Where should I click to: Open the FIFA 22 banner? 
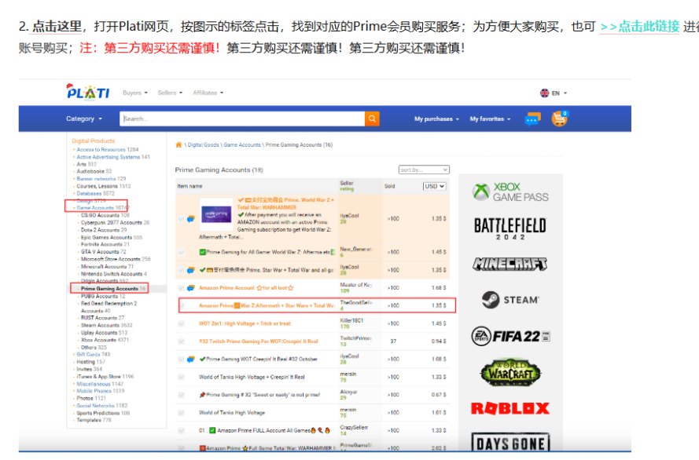click(x=510, y=336)
